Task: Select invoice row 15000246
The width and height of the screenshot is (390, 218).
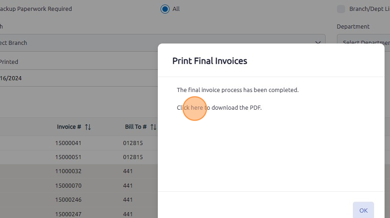Action: (x=79, y=199)
